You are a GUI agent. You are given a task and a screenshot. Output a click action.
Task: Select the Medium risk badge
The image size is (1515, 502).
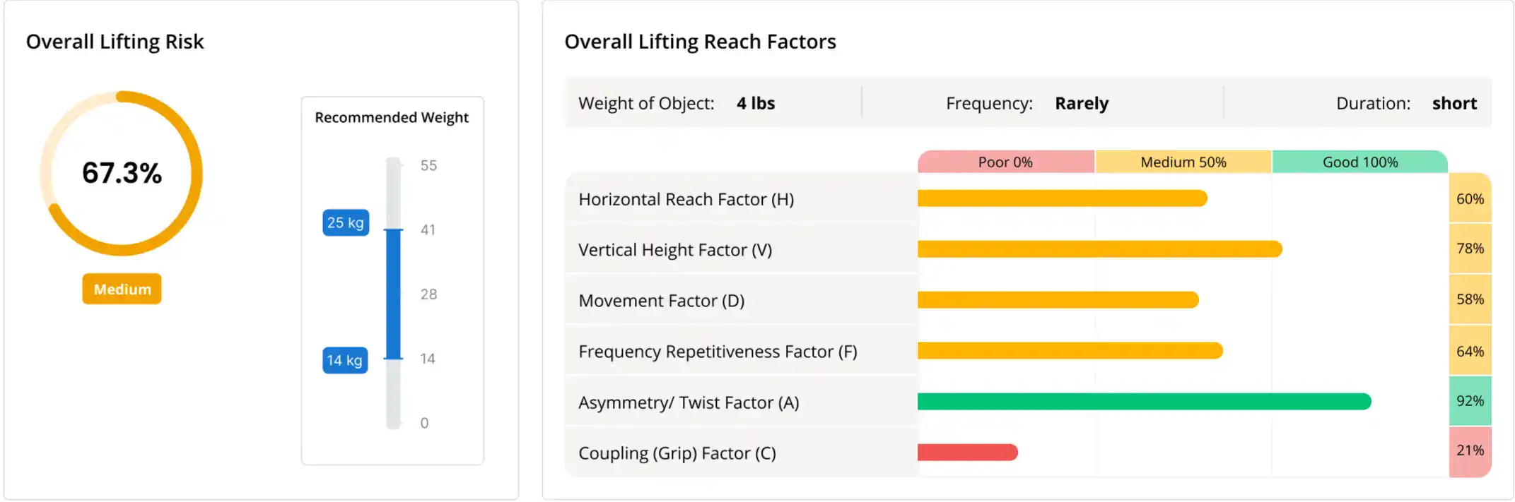tap(121, 289)
